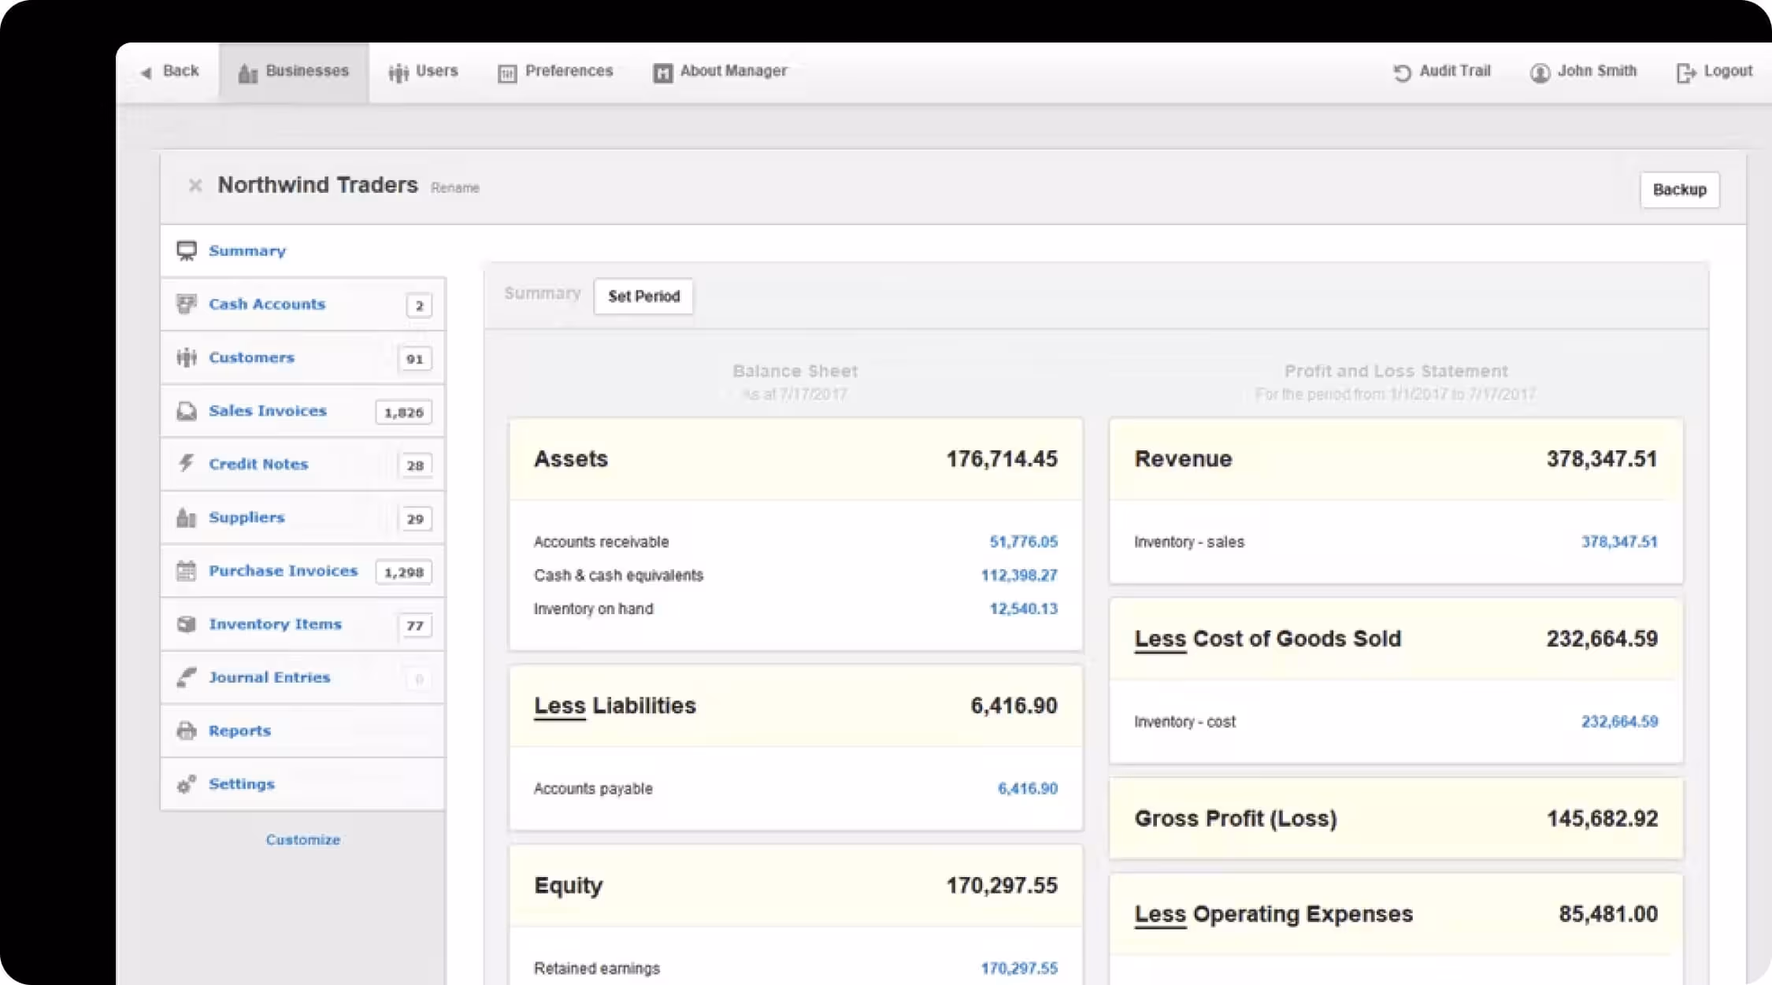Image resolution: width=1772 pixels, height=985 pixels.
Task: Open the Cash Accounts section via its icon
Action: point(187,304)
